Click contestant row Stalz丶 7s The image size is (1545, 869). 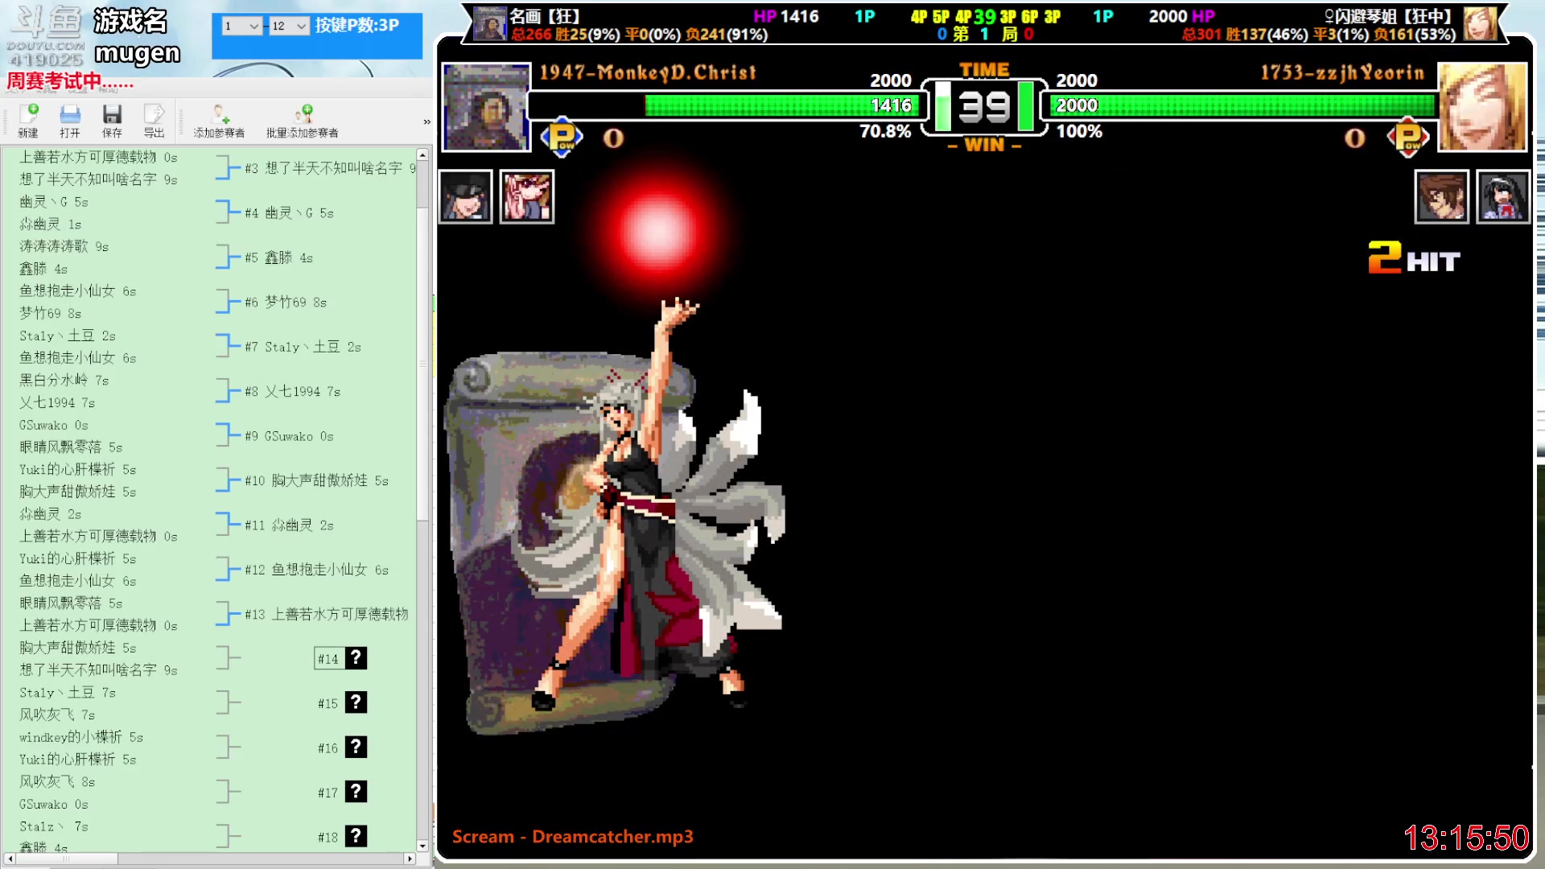53,826
